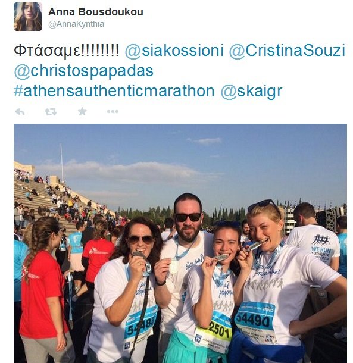
Task: Retweet Anna Bousdoukou's post
Action: 51,112
